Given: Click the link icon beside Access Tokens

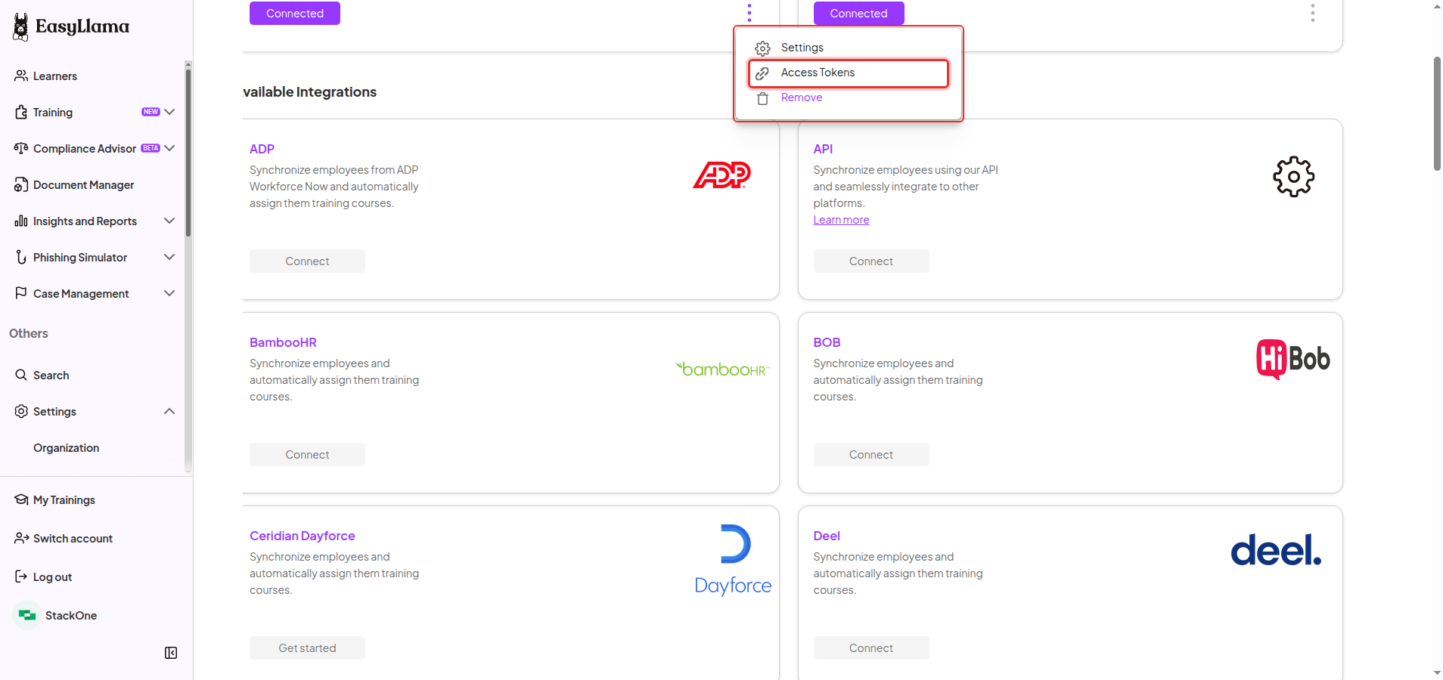Looking at the screenshot, I should [x=762, y=73].
